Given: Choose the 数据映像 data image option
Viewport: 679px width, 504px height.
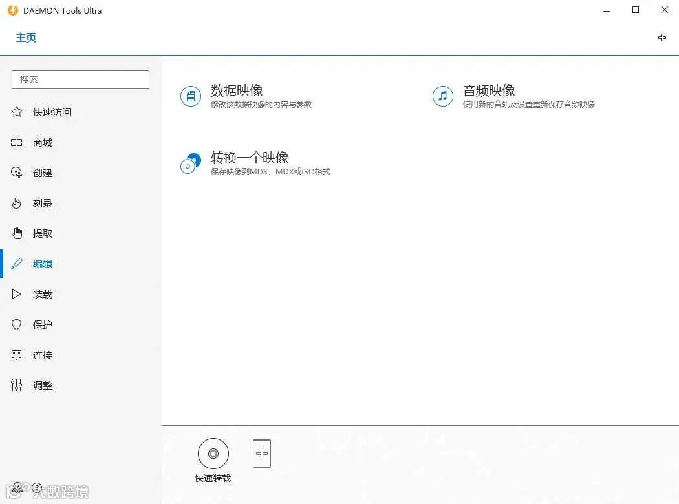Looking at the screenshot, I should [246, 96].
